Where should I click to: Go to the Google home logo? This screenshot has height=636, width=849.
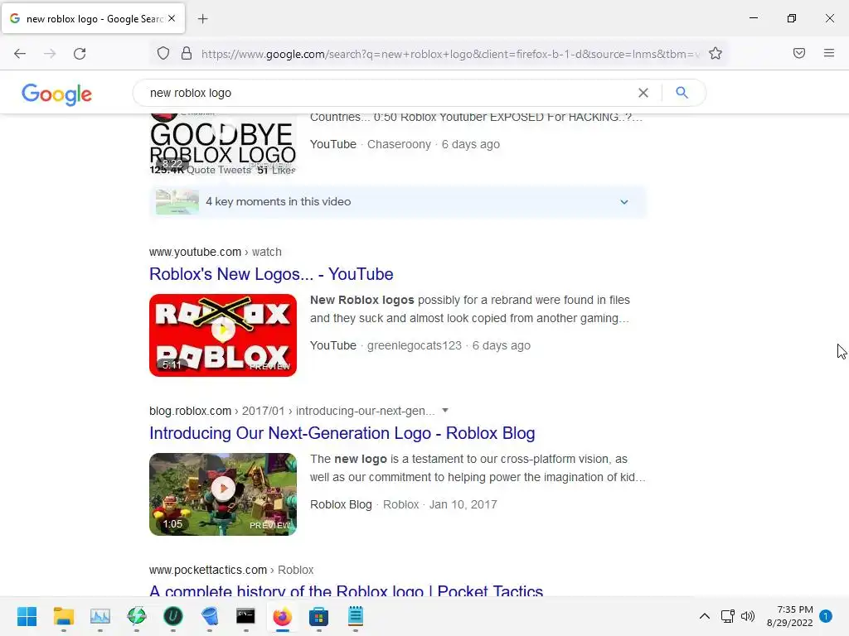pyautogui.click(x=57, y=94)
